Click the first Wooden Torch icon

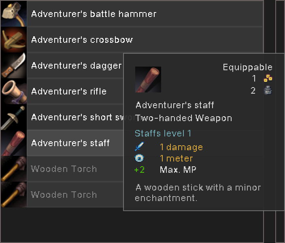14,169
